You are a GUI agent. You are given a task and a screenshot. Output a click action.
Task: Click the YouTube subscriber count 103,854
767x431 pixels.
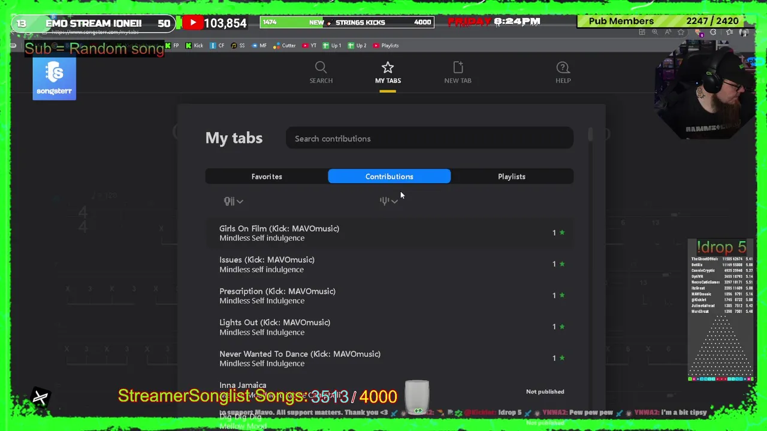(x=225, y=23)
